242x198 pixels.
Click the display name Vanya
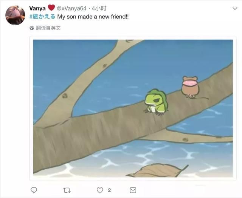37,8
